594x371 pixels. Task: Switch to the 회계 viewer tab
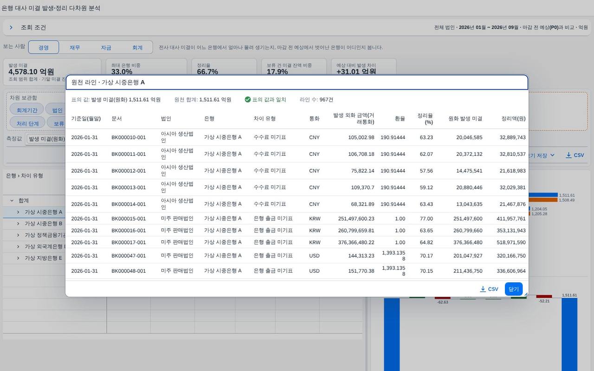point(137,47)
